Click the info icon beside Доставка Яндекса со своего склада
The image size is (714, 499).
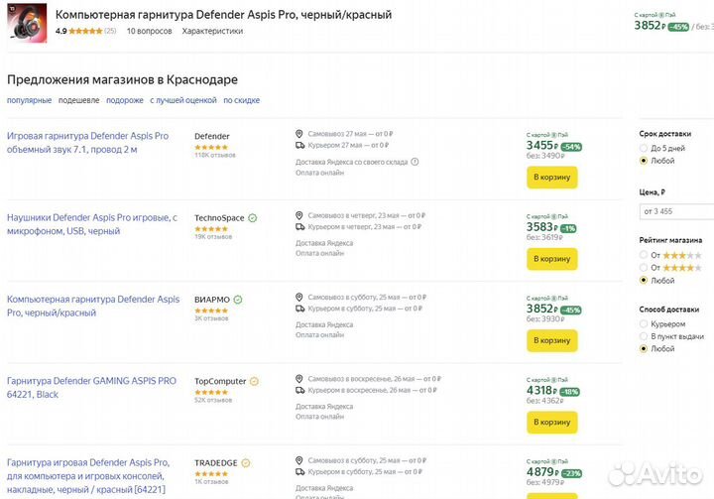click(415, 162)
